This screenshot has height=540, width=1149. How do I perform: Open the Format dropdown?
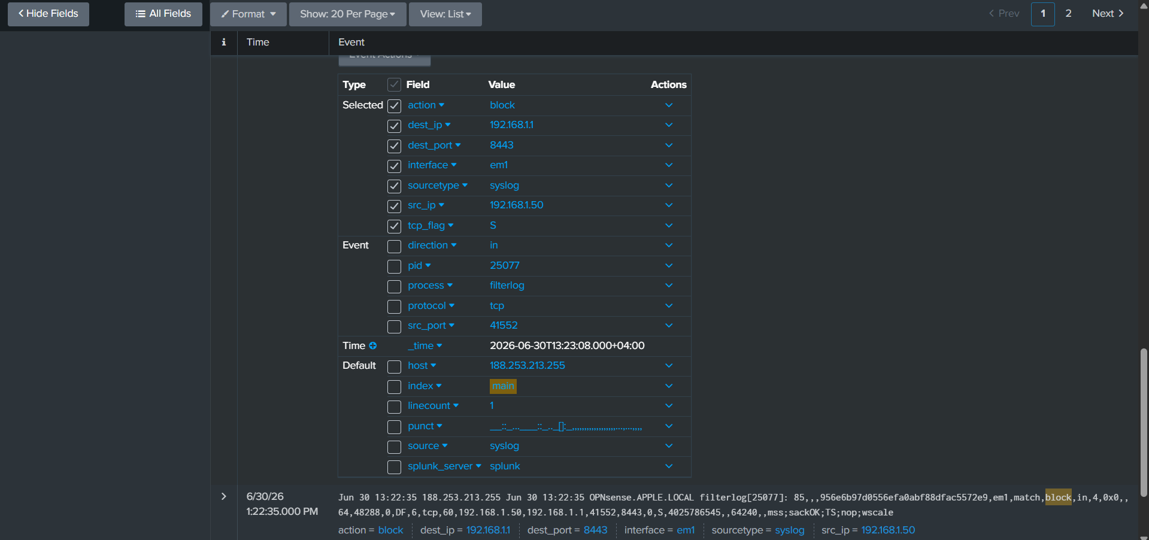[248, 14]
